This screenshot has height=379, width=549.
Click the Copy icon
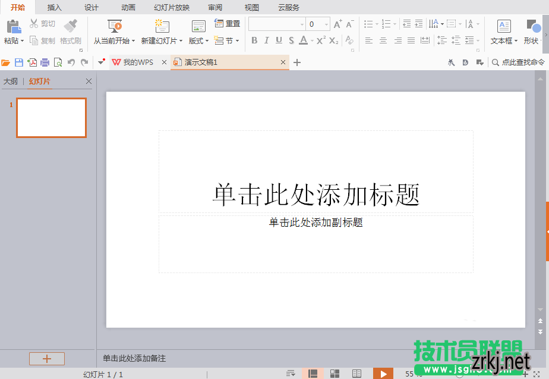point(34,40)
